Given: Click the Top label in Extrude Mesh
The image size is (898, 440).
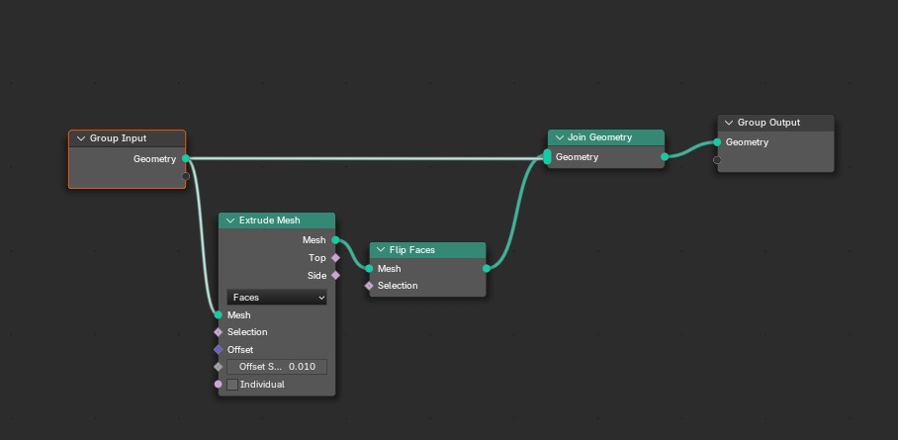Looking at the screenshot, I should 317,258.
